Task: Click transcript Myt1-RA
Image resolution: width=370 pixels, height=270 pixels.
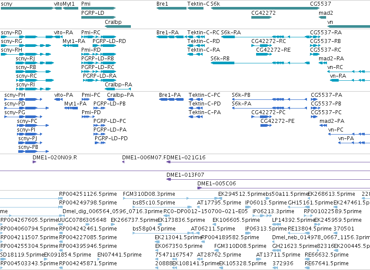Action: [x=74, y=41]
